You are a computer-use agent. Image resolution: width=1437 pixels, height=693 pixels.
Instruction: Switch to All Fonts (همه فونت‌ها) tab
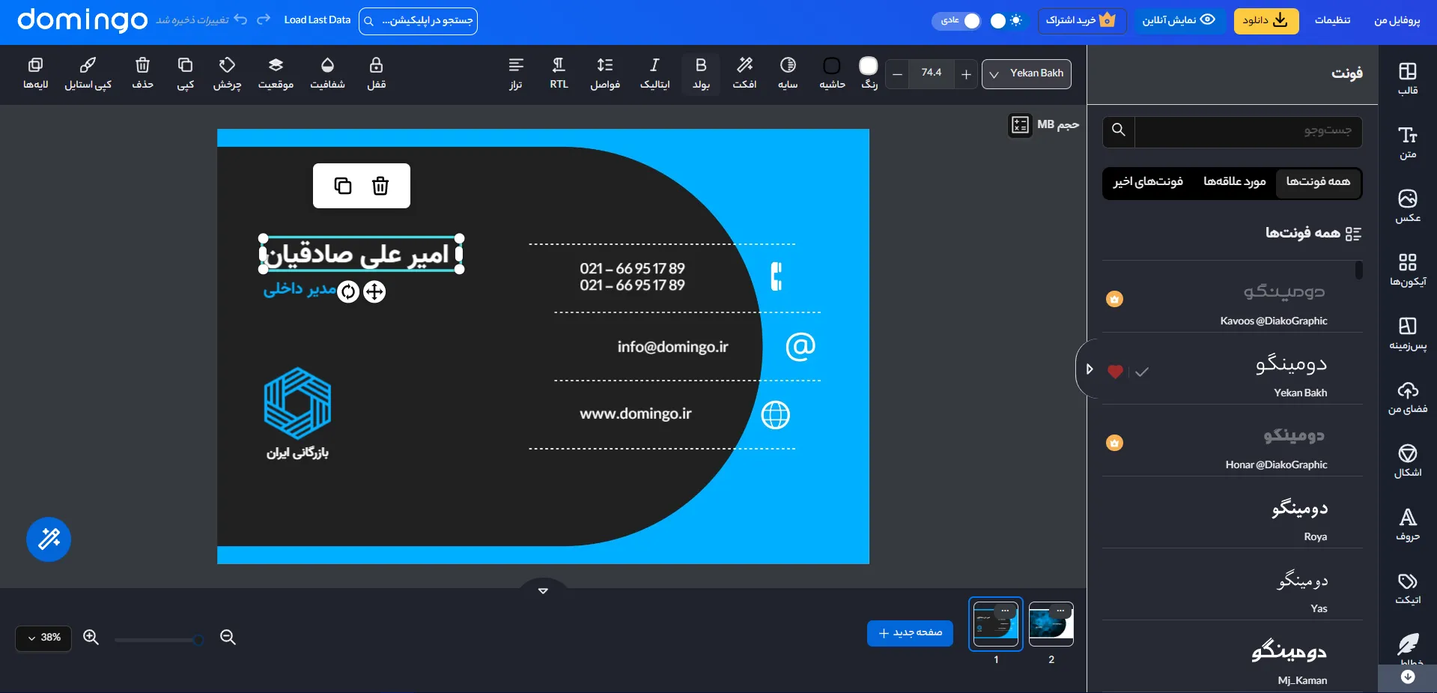(x=1318, y=182)
